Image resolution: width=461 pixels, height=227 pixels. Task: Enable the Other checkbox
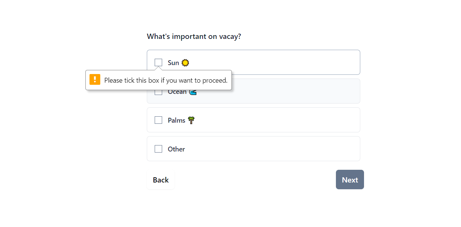coord(158,148)
